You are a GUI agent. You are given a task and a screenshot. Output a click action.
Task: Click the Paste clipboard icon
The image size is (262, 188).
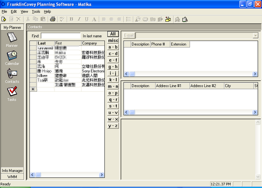click(x=43, y=19)
